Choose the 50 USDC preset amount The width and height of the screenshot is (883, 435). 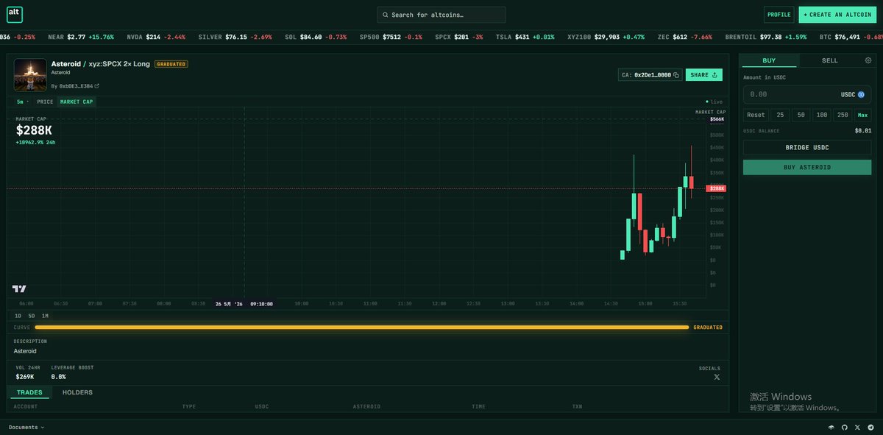(801, 115)
